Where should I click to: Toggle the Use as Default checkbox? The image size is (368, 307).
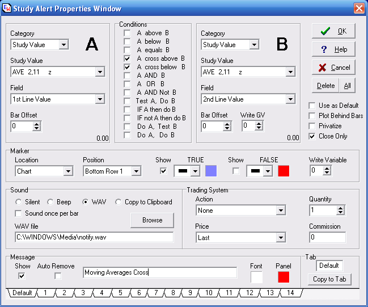pyautogui.click(x=312, y=106)
